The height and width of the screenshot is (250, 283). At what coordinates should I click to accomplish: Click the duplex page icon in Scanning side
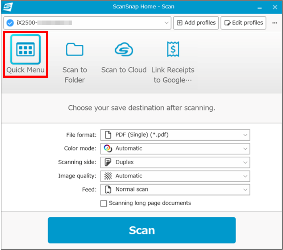108,162
